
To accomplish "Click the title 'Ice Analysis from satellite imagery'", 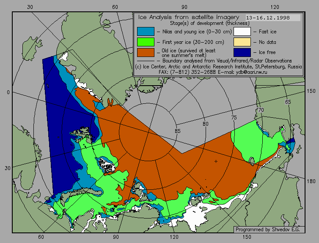I will [189, 17].
